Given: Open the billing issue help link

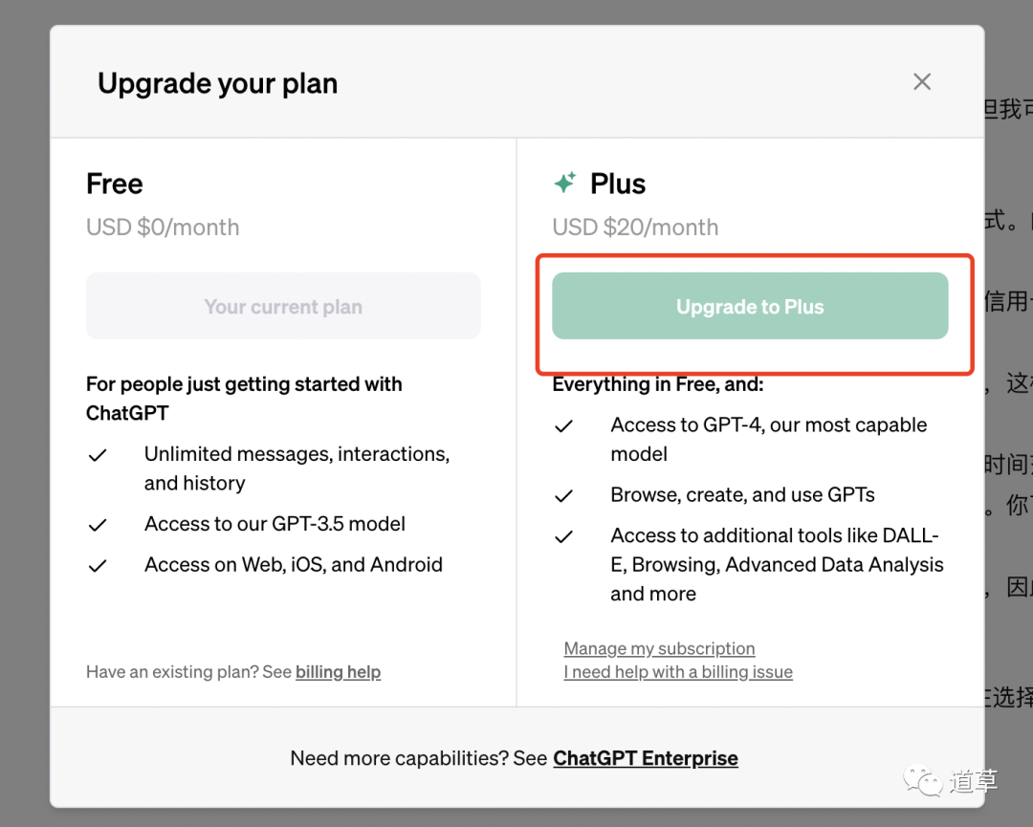Looking at the screenshot, I should (678, 672).
